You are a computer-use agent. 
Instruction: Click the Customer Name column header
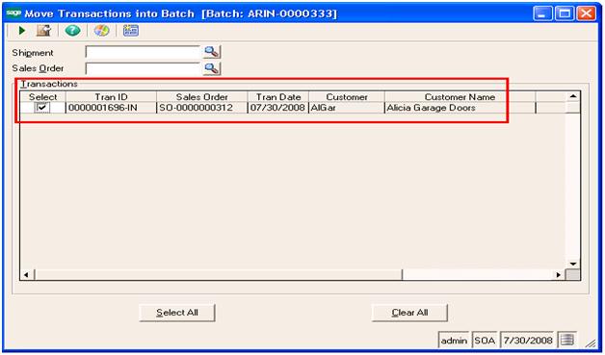click(460, 97)
